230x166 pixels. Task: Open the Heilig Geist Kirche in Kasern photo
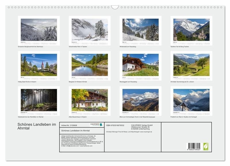coord(39,65)
